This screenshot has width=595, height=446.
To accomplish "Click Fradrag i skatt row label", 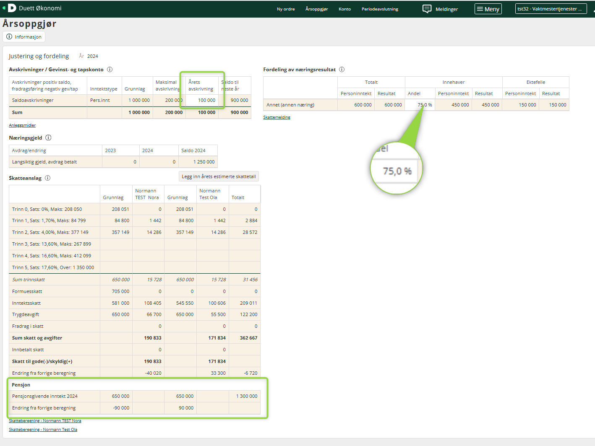I will pos(27,326).
